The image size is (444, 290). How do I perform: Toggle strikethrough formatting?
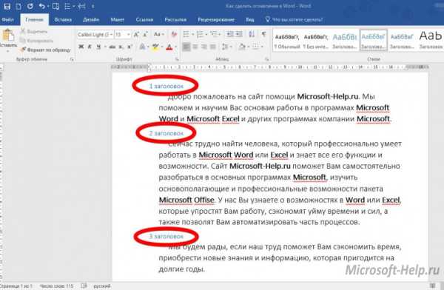coord(112,47)
